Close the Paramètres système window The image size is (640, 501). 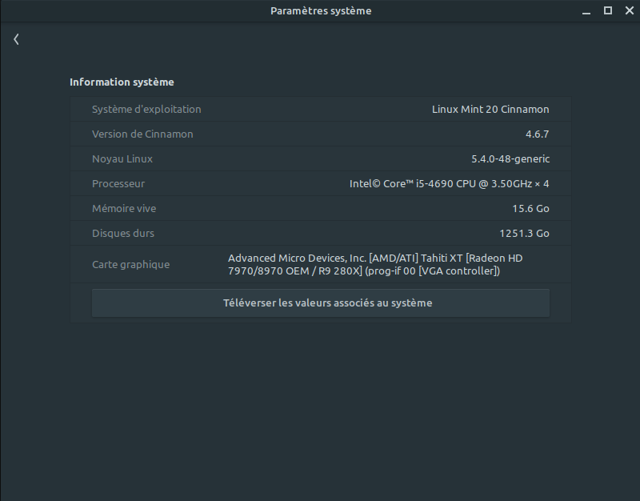(x=630, y=10)
